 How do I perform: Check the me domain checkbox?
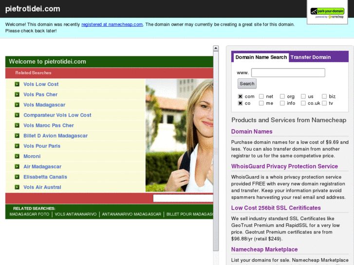click(261, 103)
